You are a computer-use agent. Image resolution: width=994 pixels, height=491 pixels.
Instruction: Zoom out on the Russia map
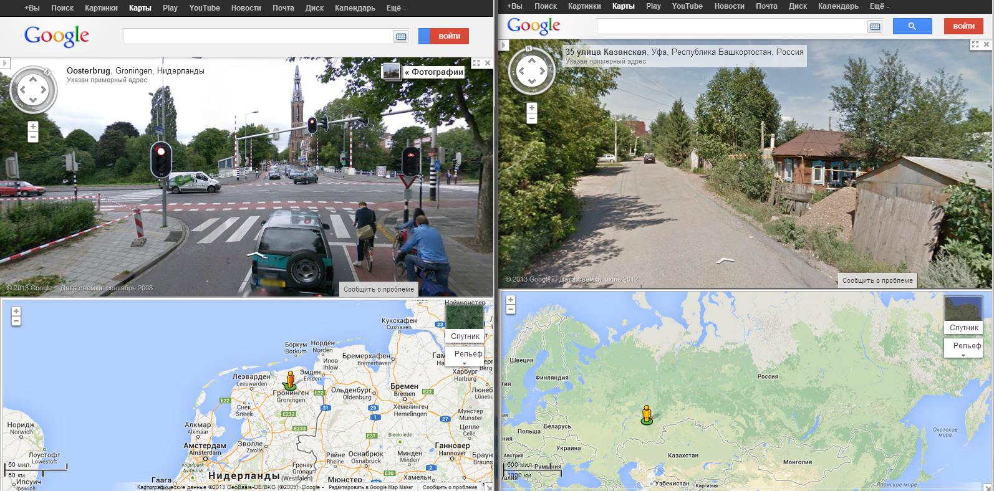[x=510, y=310]
